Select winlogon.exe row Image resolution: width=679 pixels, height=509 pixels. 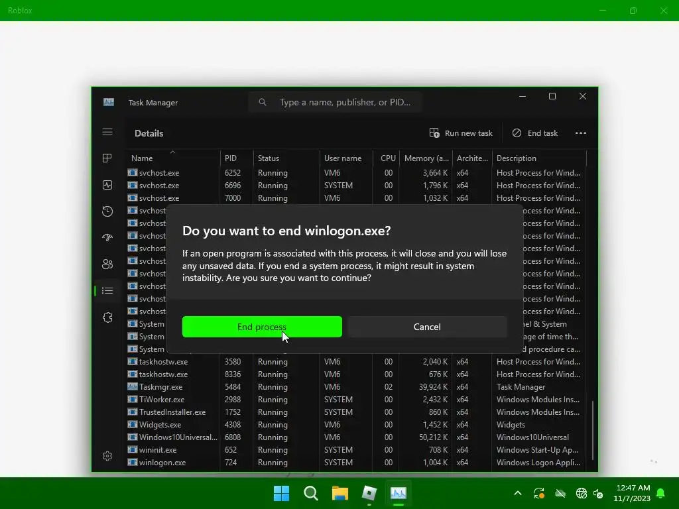pyautogui.click(x=356, y=462)
